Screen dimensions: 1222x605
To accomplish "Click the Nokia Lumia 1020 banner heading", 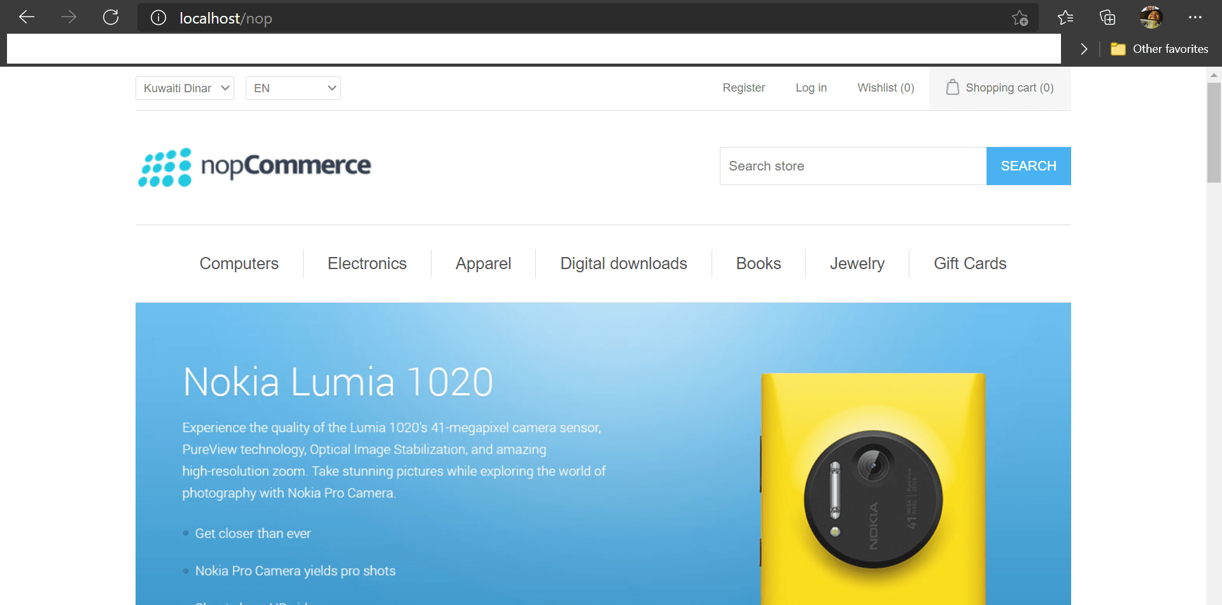I will point(338,382).
